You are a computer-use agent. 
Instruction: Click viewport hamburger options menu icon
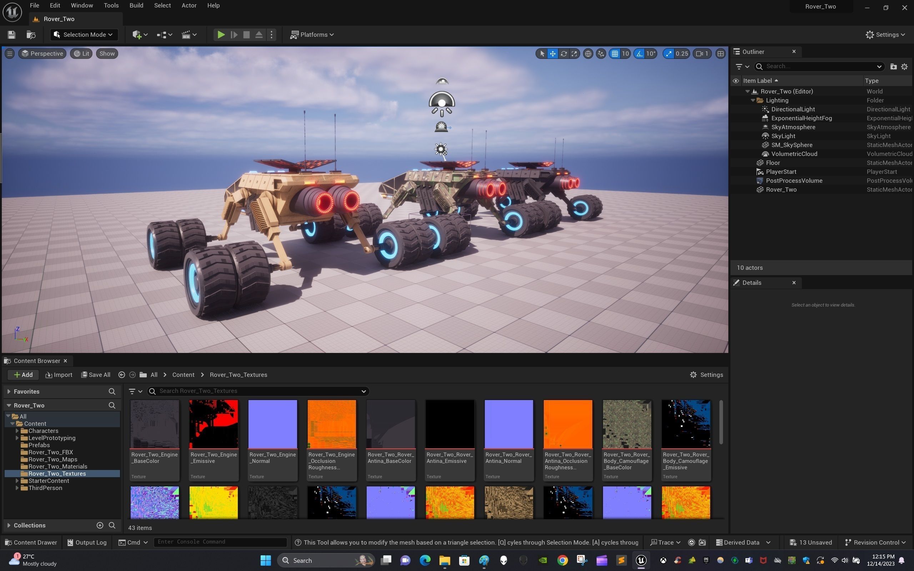pyautogui.click(x=10, y=54)
